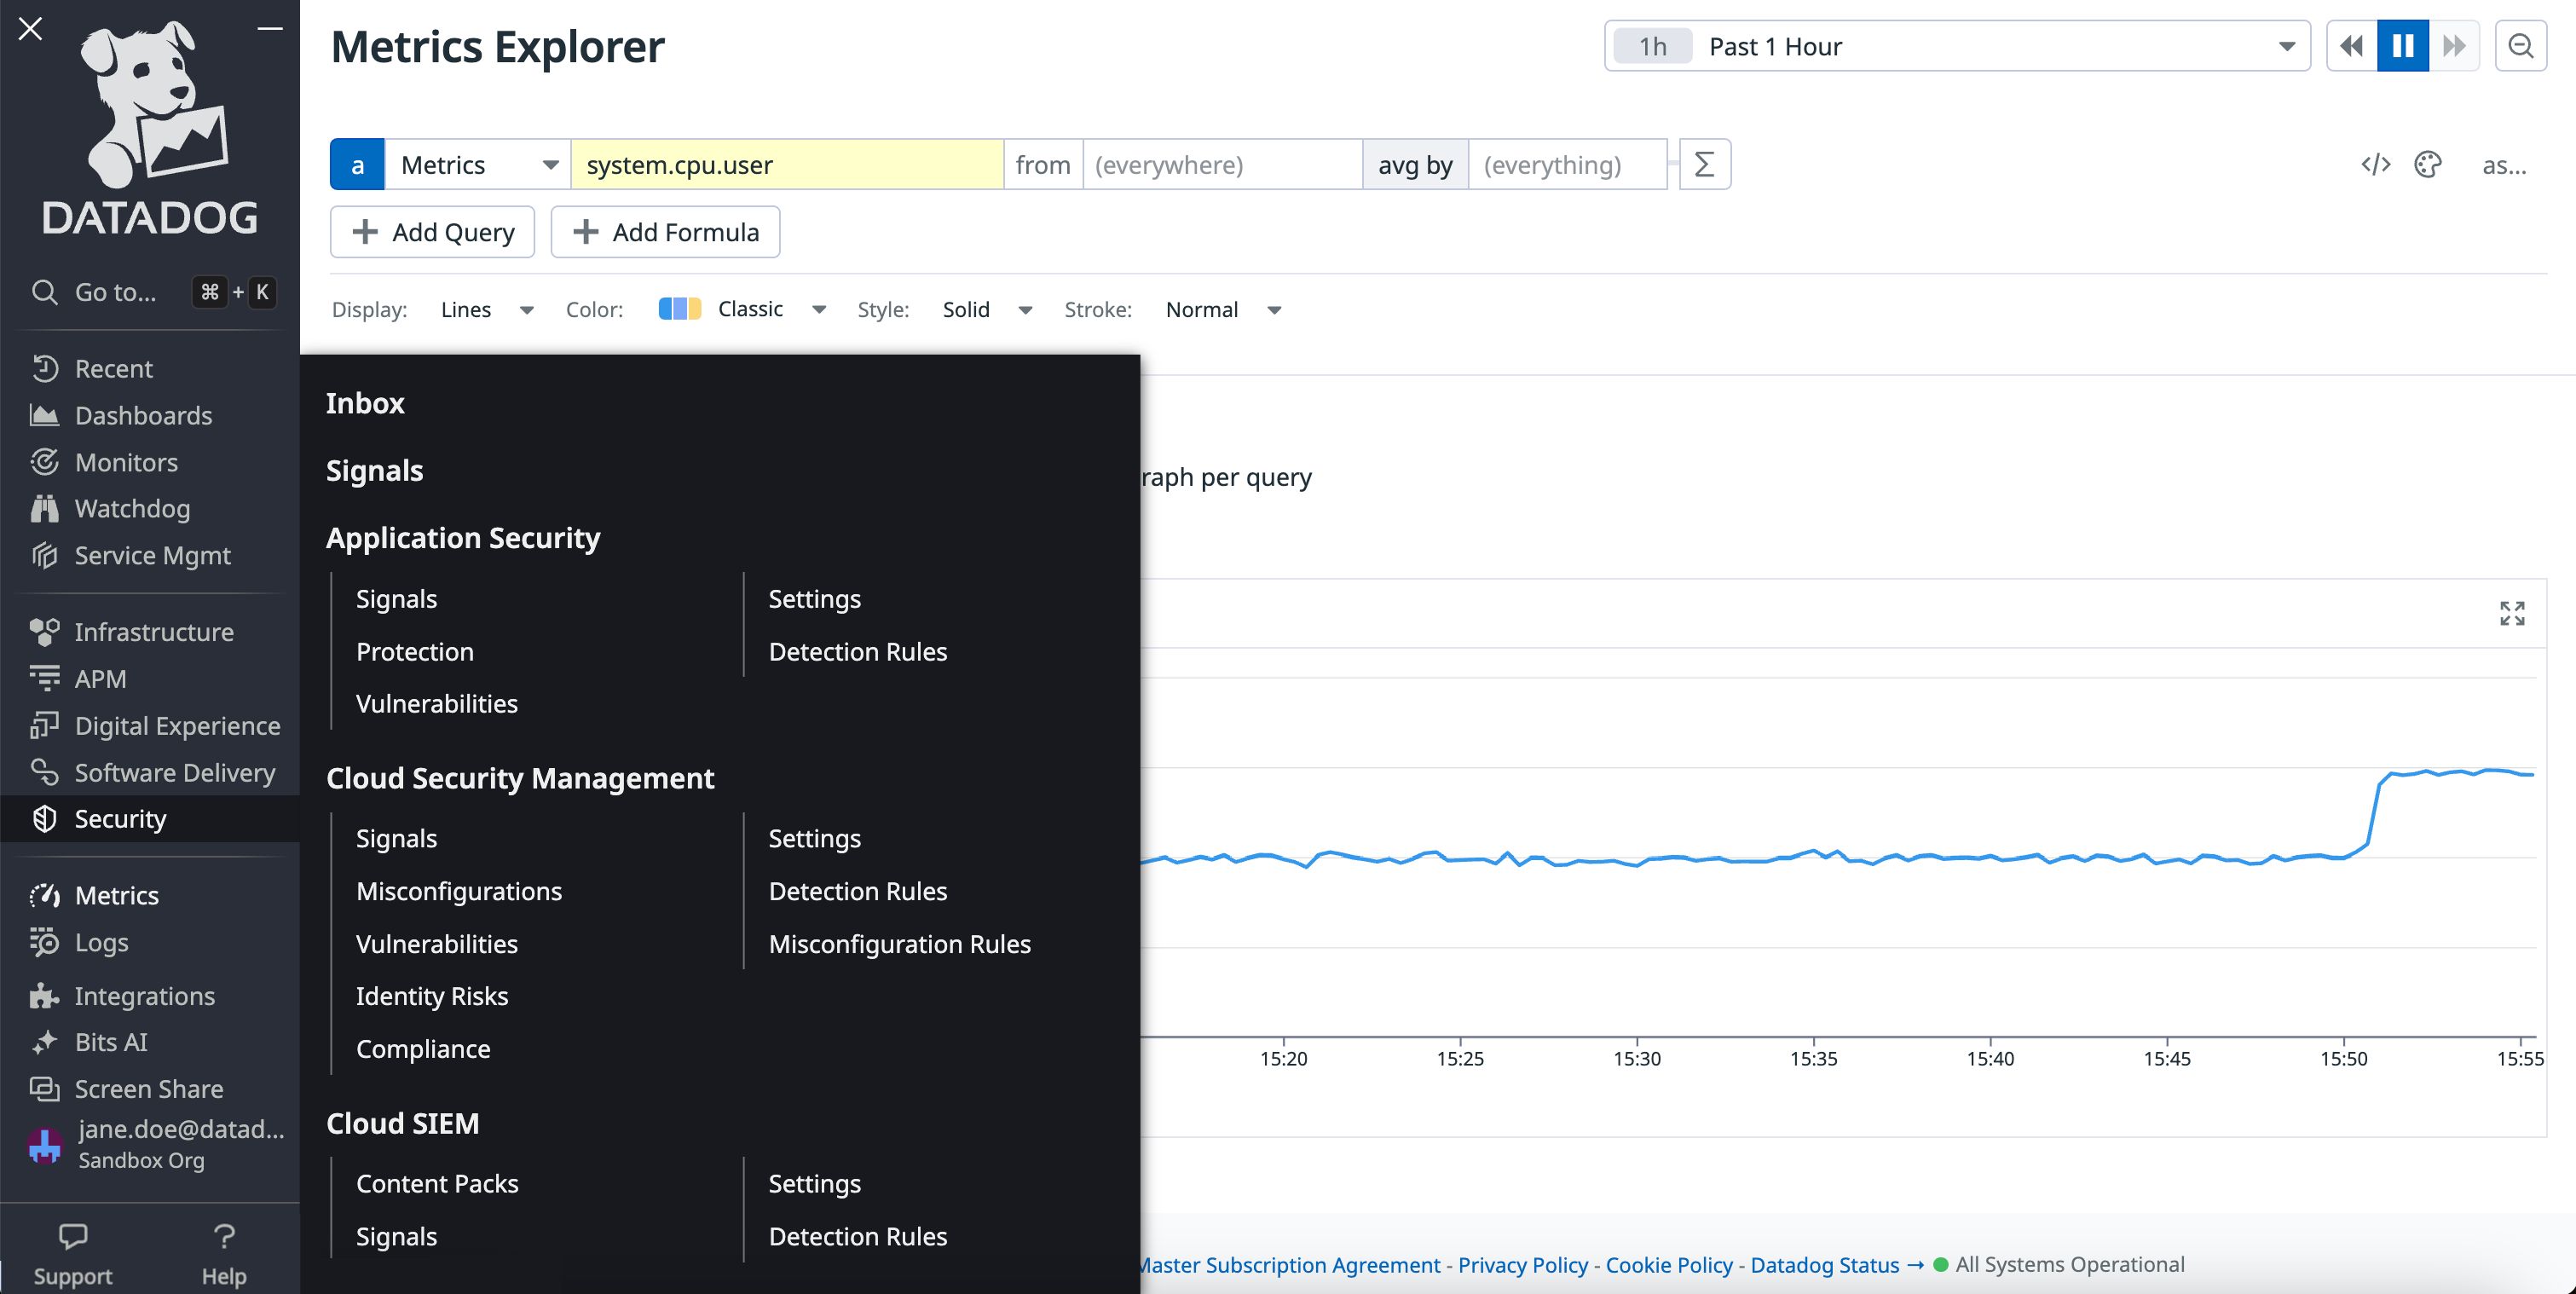Switch query editor to code view
Viewport: 2576px width, 1294px height.
[x=2376, y=165]
